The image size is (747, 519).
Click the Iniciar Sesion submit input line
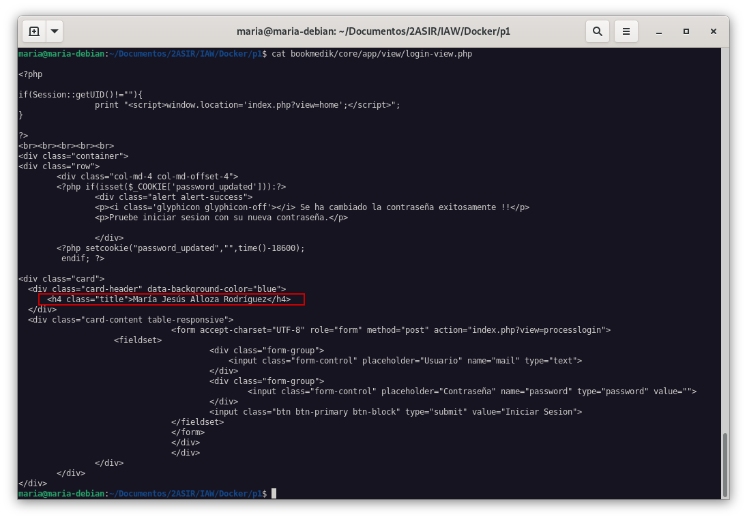[396, 412]
